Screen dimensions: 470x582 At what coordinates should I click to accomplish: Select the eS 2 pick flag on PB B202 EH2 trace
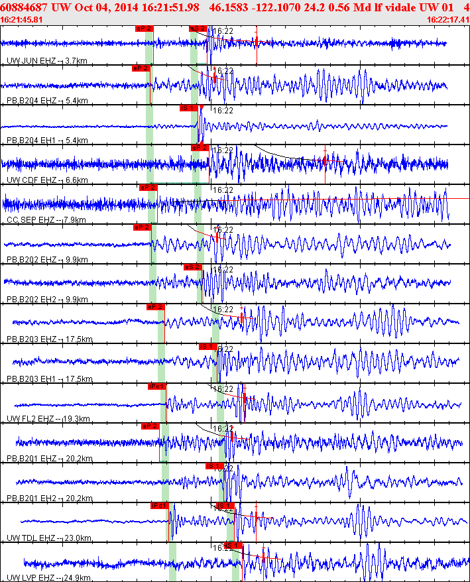click(193, 267)
